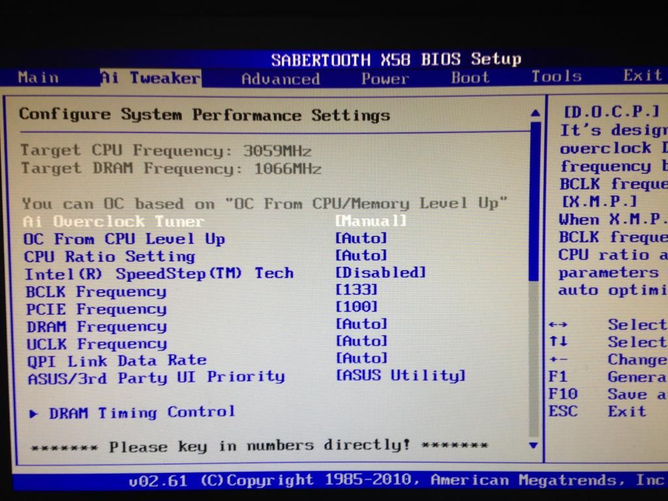668x501 pixels.
Task: Click the [D.O.C.P.] help heading
Action: point(611,112)
